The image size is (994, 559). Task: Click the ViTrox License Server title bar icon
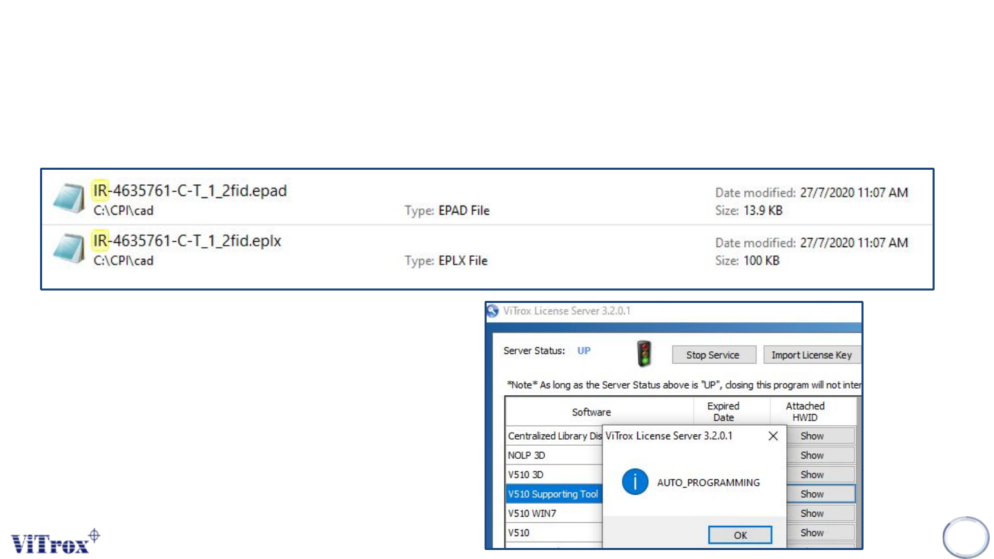[493, 311]
